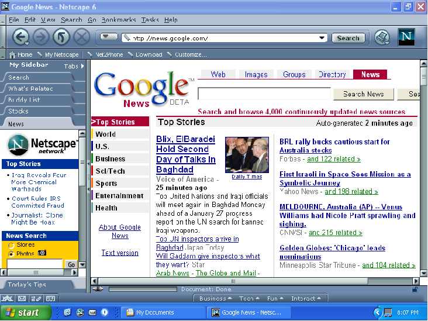
Task: Expand the Business taskbar menu
Action: click(215, 299)
